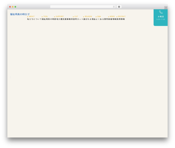Image resolution: width=175 pixels, height=148 pixels.
Task: Click the blue site logo link
Action: click(x=20, y=14)
